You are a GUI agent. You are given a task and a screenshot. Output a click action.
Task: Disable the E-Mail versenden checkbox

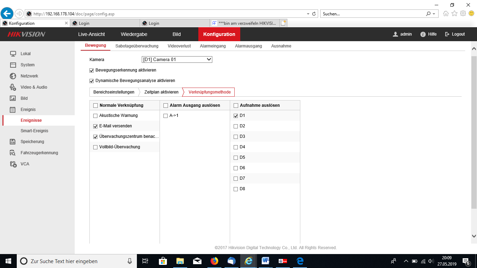click(95, 126)
